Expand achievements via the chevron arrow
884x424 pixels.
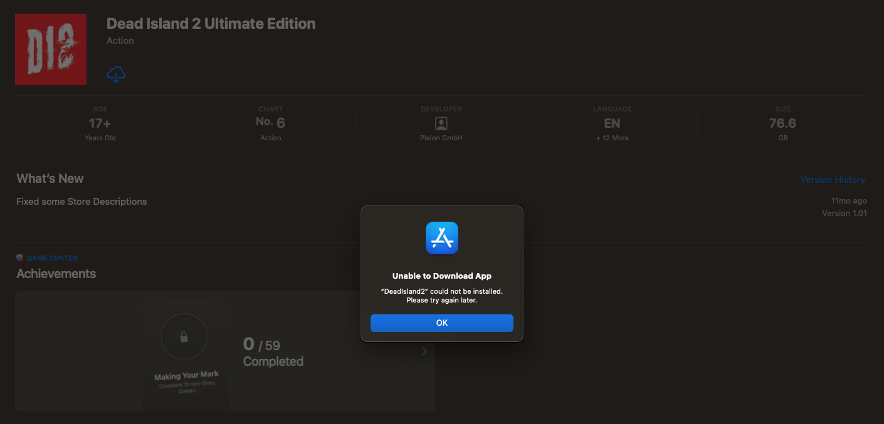(424, 351)
